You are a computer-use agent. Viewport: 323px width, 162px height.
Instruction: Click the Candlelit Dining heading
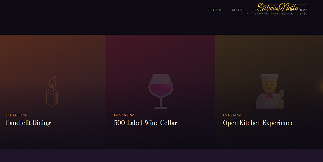click(28, 123)
